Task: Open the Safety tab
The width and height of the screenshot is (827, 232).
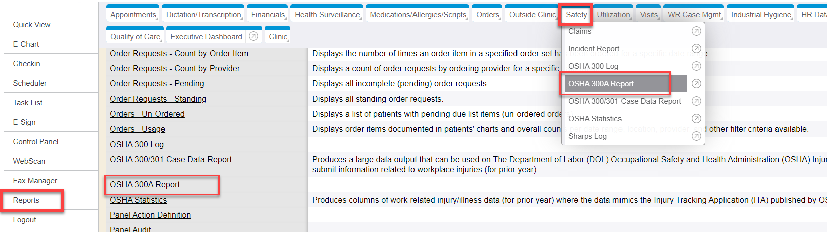Action: [x=576, y=15]
